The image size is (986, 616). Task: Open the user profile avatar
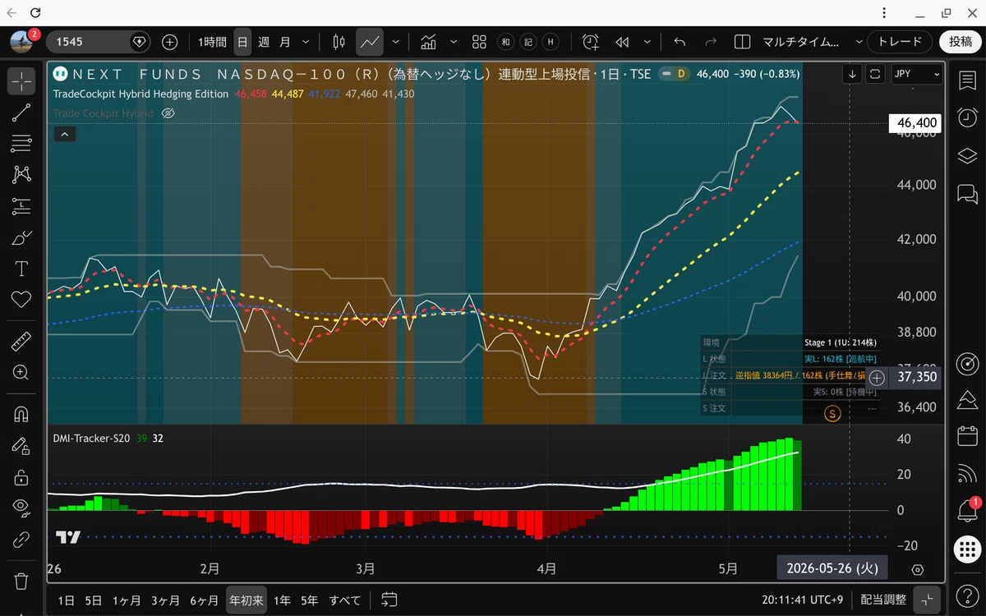[22, 41]
